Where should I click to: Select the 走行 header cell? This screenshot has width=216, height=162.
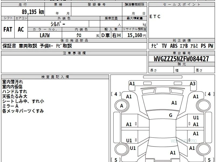[x=23, y=5]
